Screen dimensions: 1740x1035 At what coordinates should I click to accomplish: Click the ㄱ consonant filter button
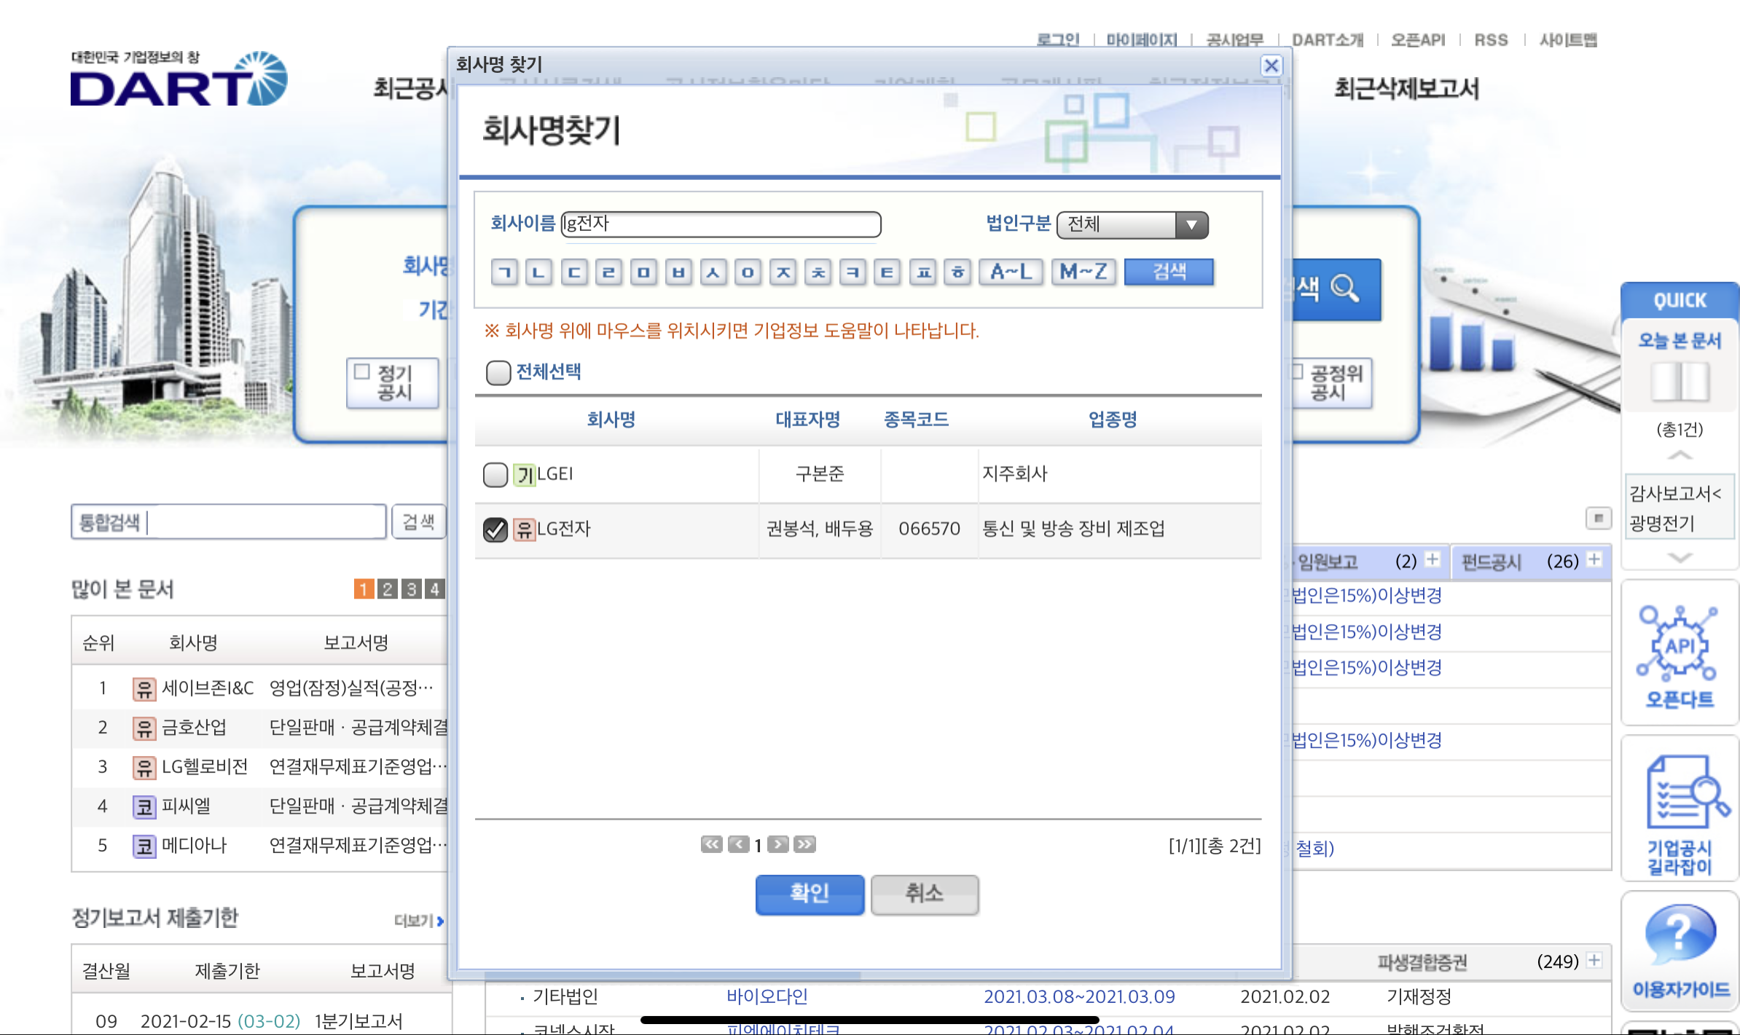click(504, 272)
